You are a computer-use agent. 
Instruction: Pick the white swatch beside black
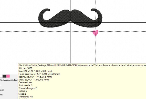tap(1, 76)
